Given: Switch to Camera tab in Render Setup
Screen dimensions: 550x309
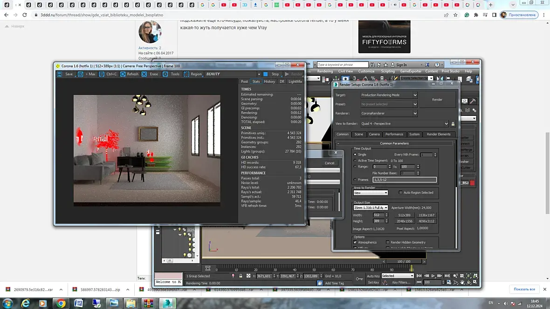Looking at the screenshot, I should click(x=374, y=134).
